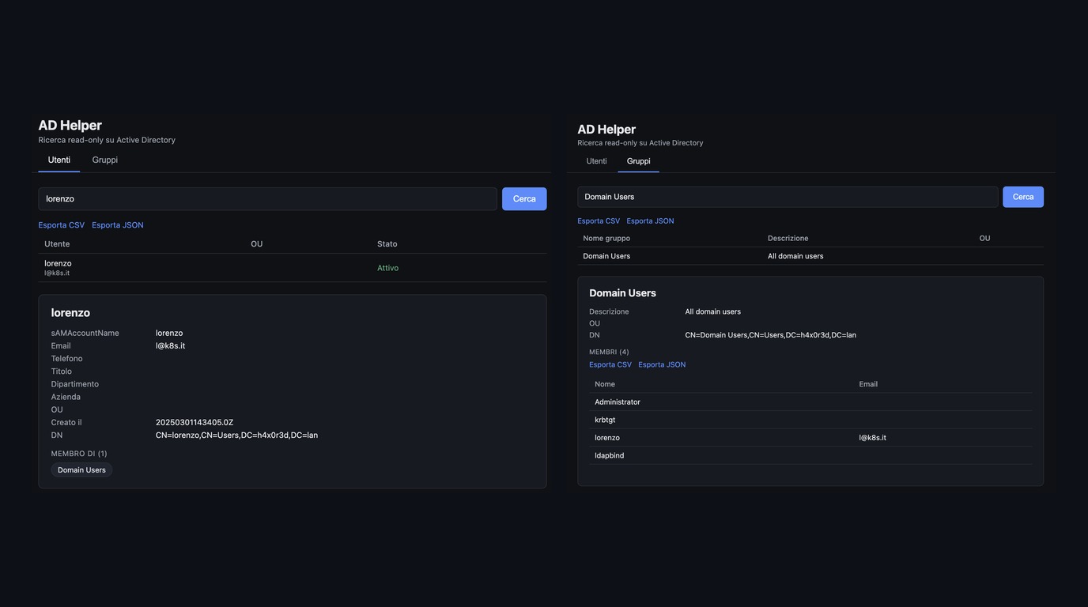
Task: Export group members via Esporta CSV under MEMBRI (4)
Action: (610, 365)
